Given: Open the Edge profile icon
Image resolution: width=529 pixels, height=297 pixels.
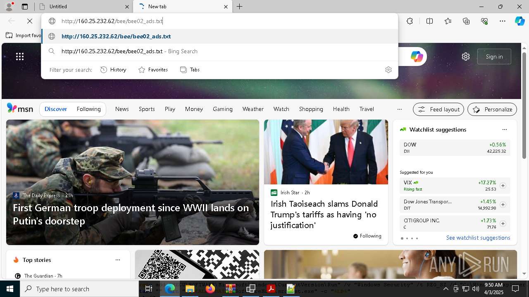Looking at the screenshot, I should (x=9, y=6).
